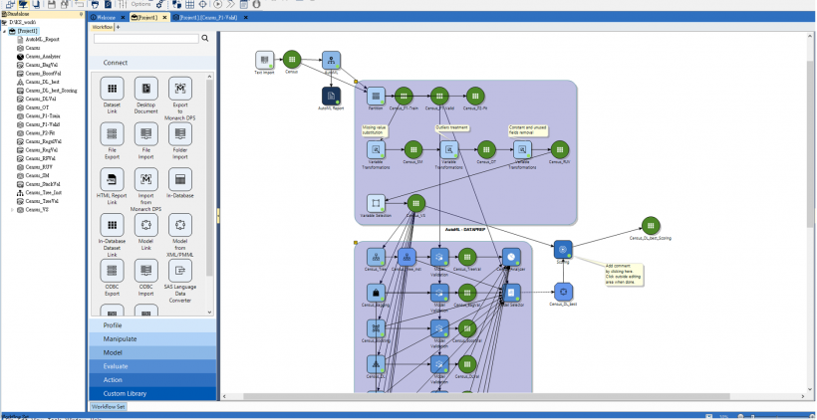Screen dimensions: 817x420
Task: Open the Workflow Set bottom tab
Action: [x=109, y=407]
